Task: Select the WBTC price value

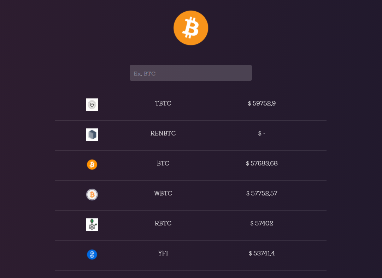Action: [261, 193]
